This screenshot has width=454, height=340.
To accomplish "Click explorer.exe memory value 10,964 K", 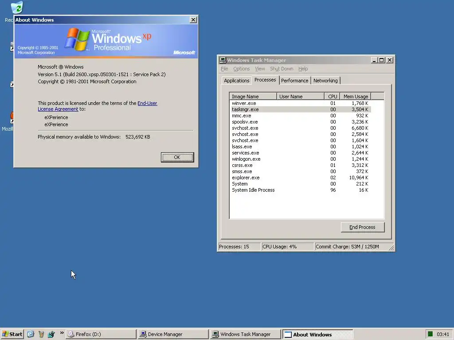I will point(359,178).
